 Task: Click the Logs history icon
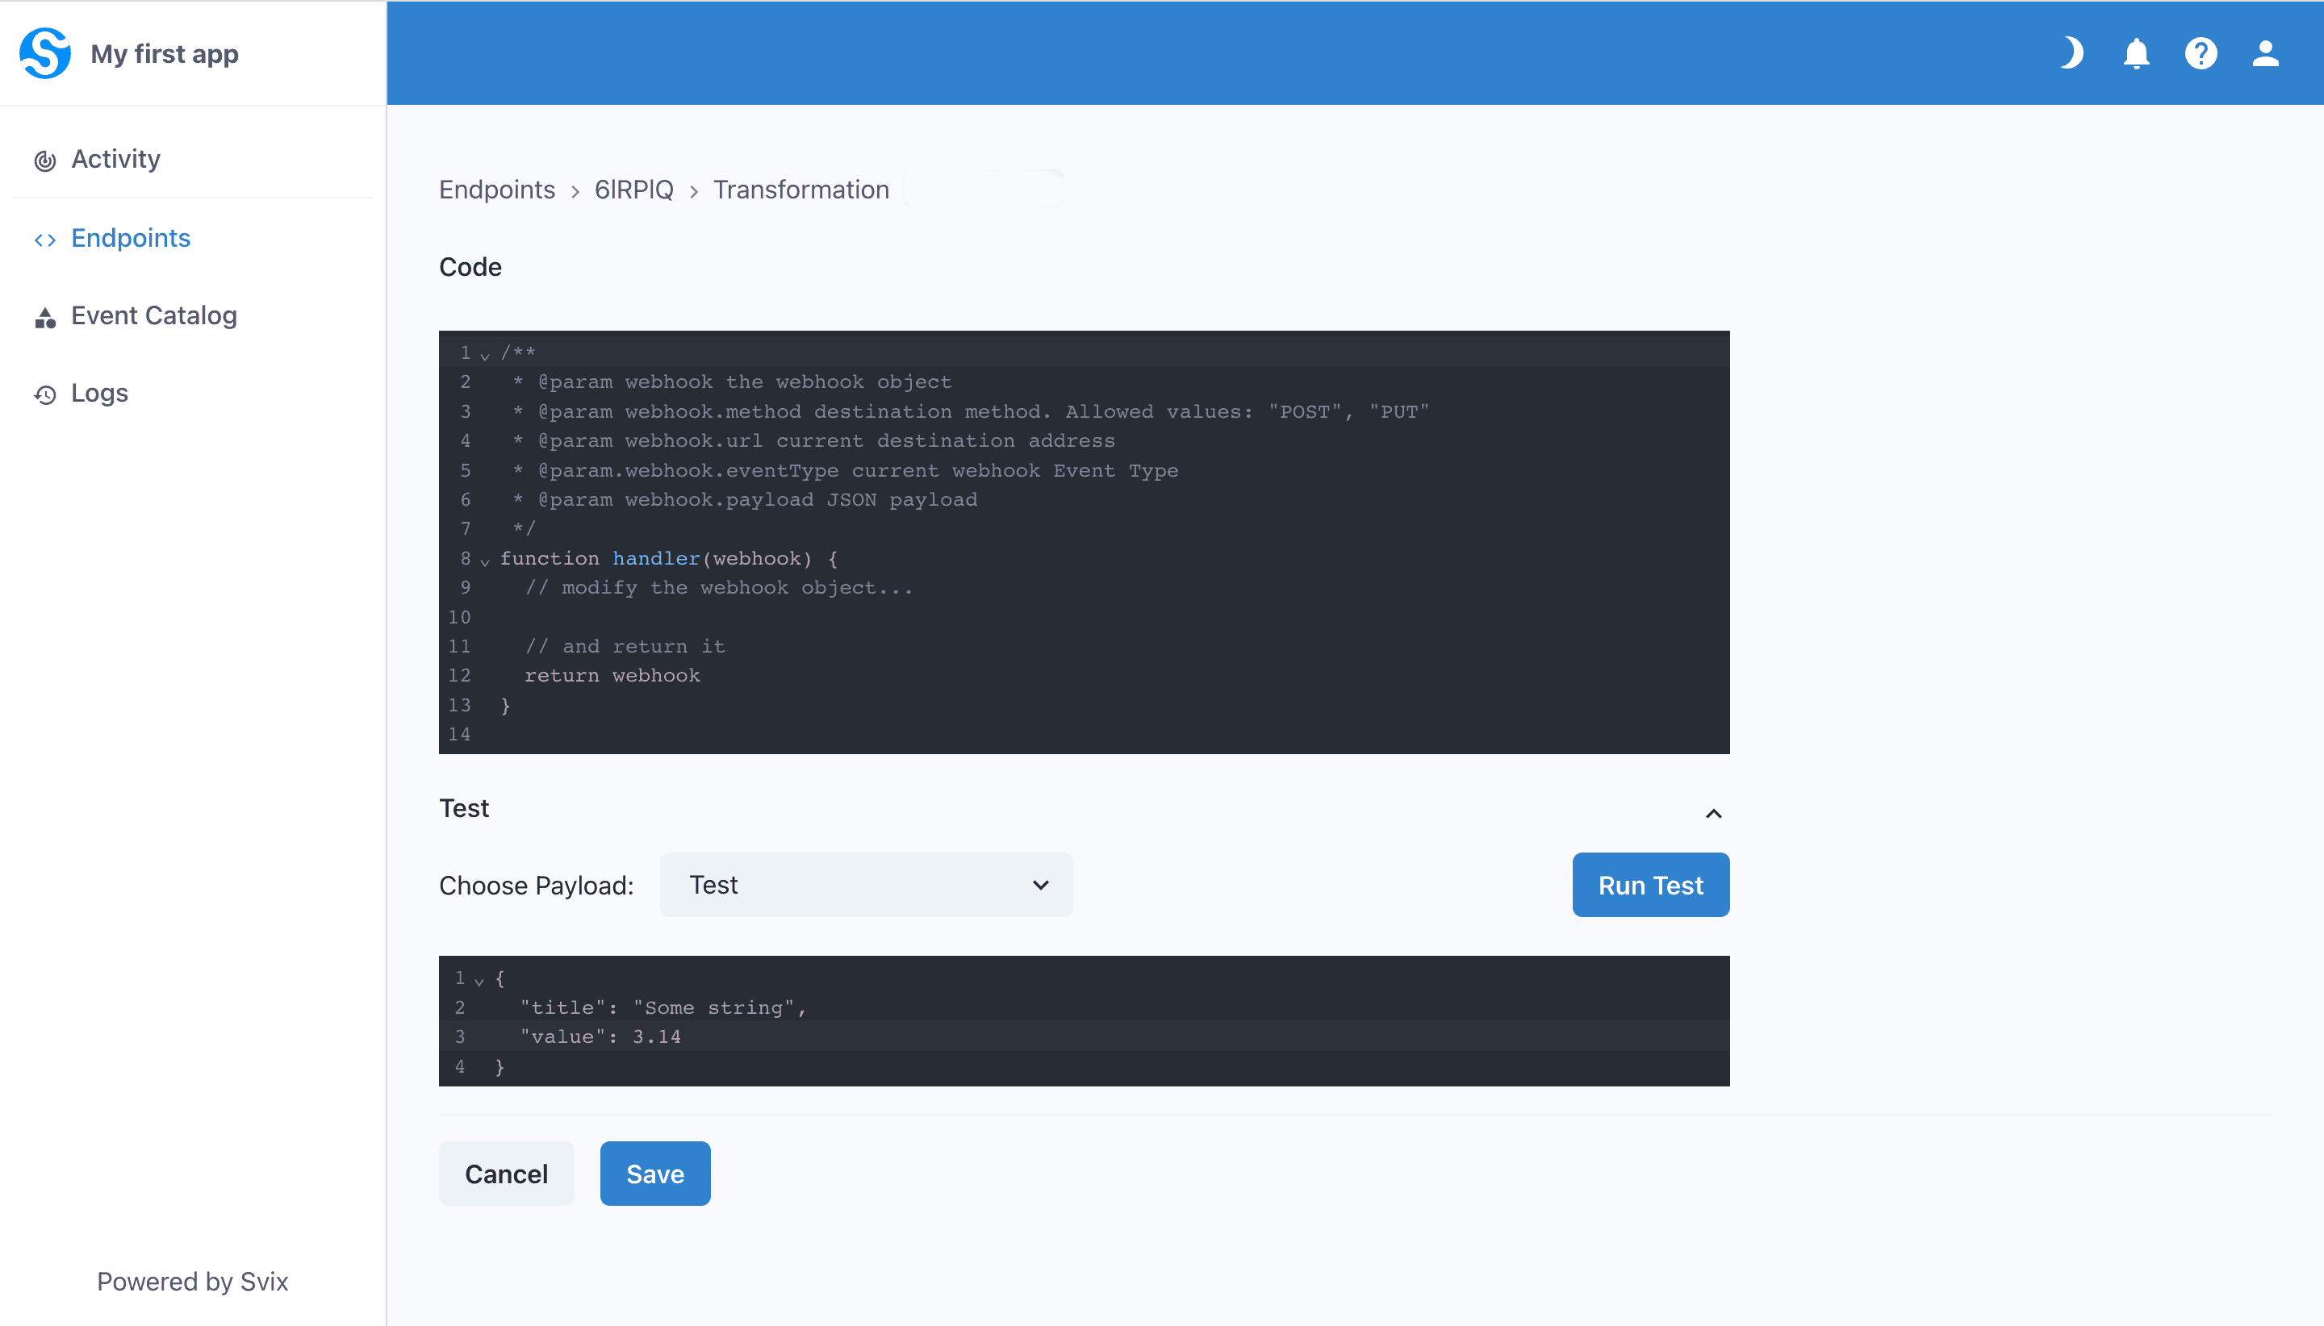44,394
